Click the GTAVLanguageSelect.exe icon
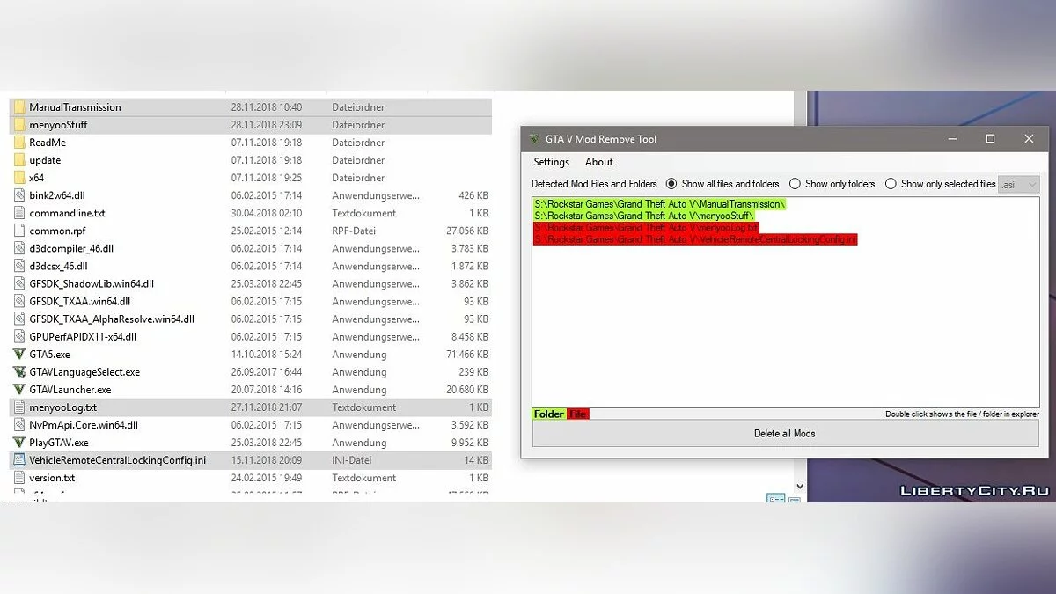1056x594 pixels. click(x=19, y=372)
